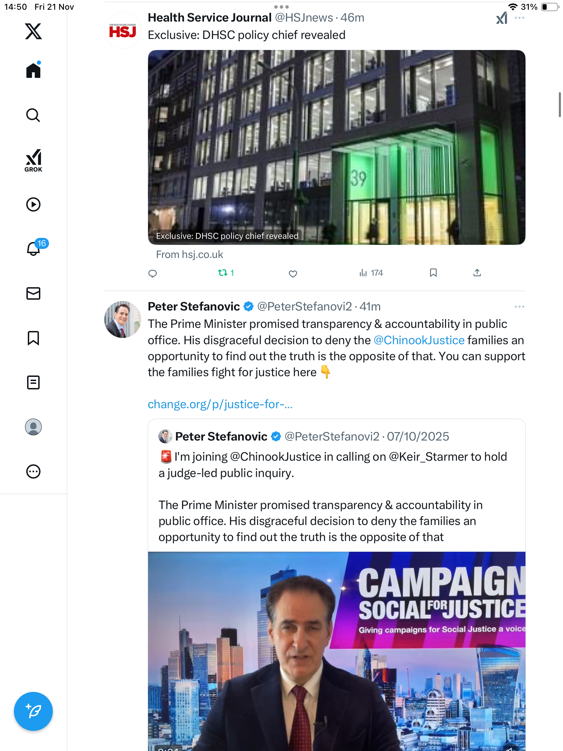563x751 pixels.
Task: Open the Lists icon in sidebar
Action: click(33, 382)
